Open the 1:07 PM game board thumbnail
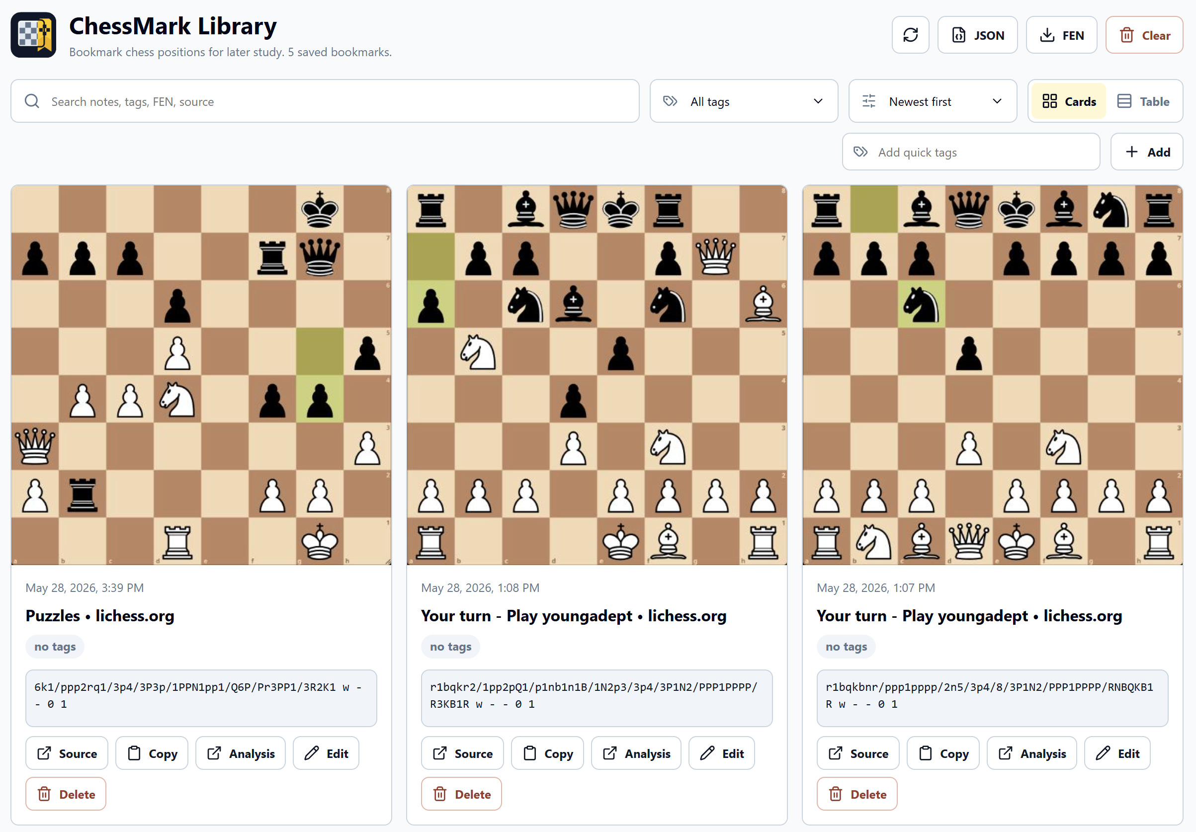 (x=992, y=375)
